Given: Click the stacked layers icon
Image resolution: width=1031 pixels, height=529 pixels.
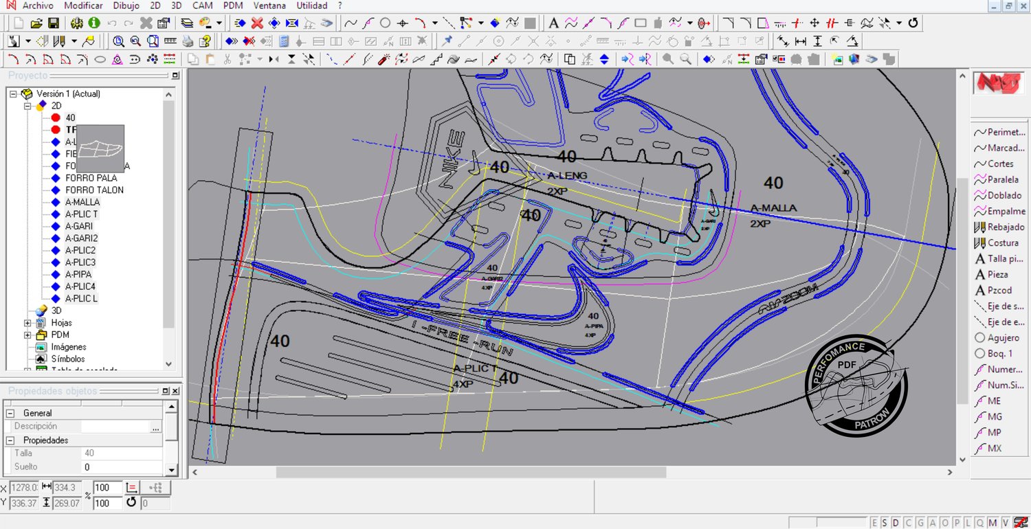Looking at the screenshot, I should pos(186,23).
